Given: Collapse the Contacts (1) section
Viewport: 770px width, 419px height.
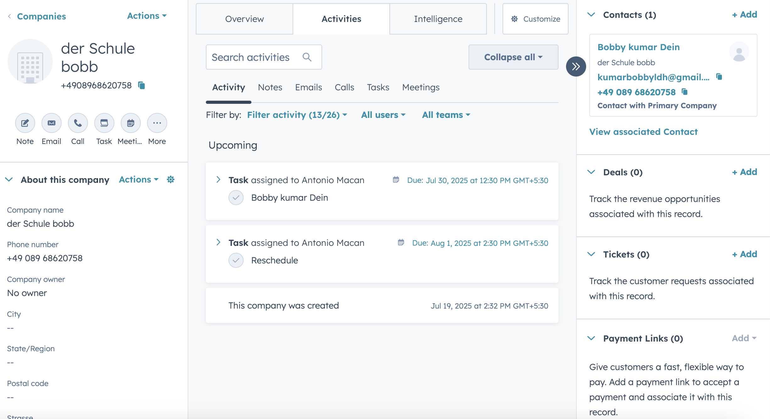Looking at the screenshot, I should [x=591, y=15].
